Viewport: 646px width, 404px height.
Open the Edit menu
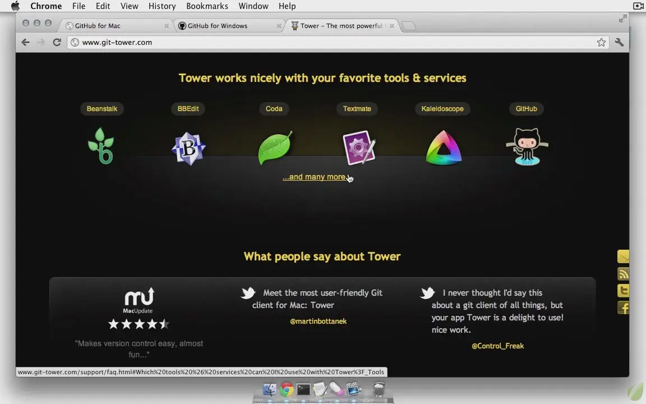[103, 6]
